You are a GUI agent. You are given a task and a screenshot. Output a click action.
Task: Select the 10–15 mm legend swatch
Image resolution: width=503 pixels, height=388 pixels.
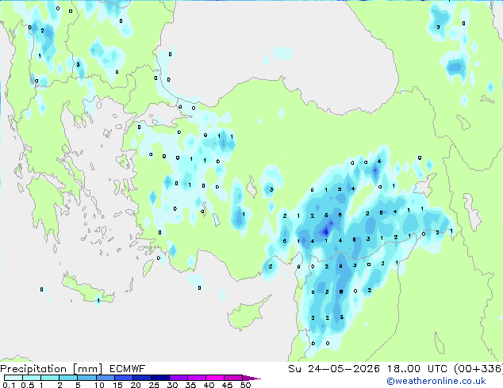[x=106, y=378]
